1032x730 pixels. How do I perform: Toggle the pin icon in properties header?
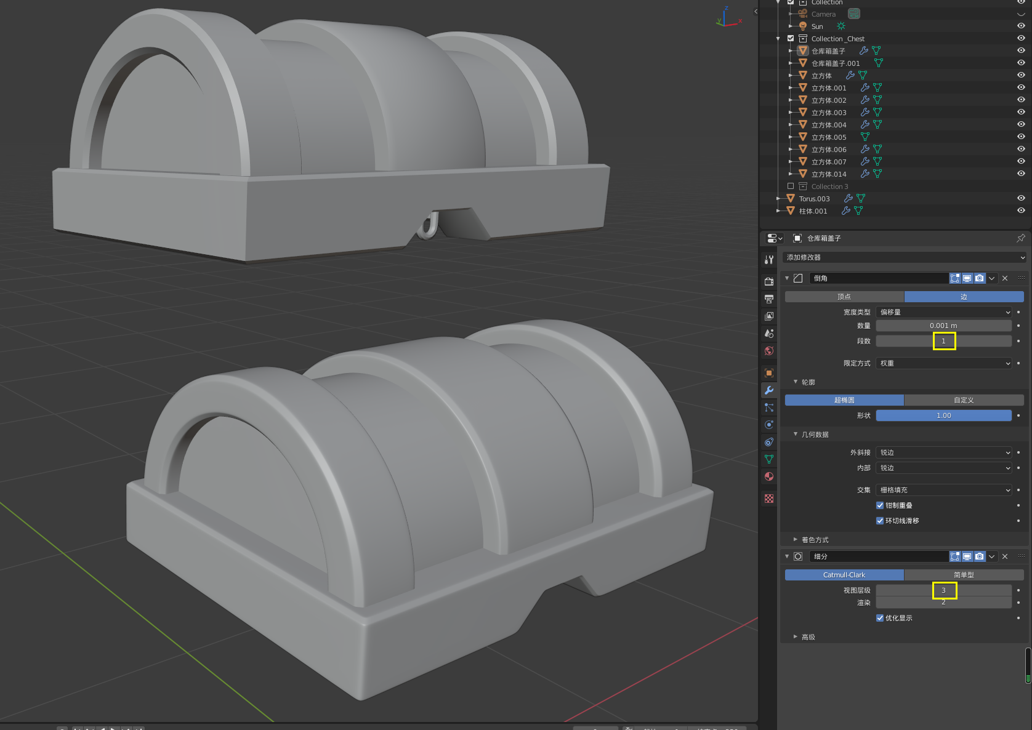click(x=1020, y=238)
